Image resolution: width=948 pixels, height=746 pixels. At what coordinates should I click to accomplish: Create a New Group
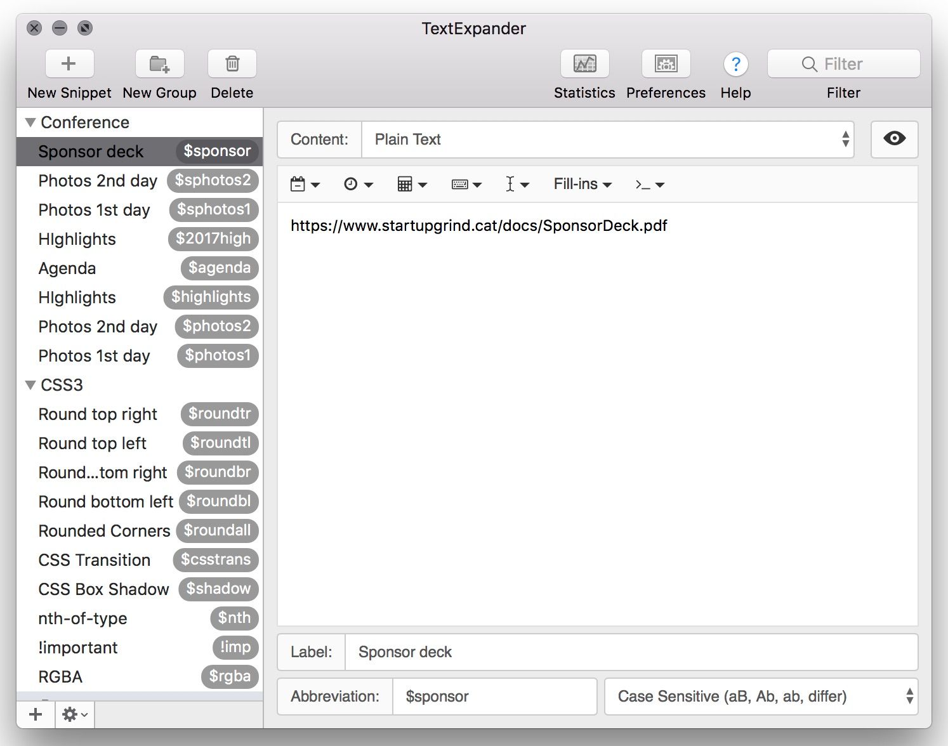pyautogui.click(x=159, y=63)
